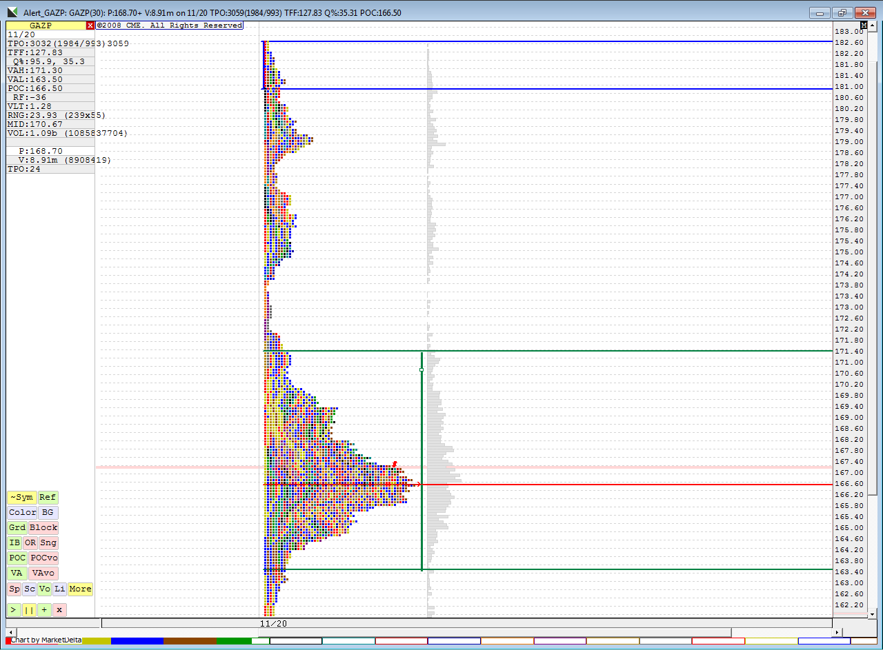Click the red x beside GAZP symbol
Screen dimensions: 883x650
tap(90, 26)
